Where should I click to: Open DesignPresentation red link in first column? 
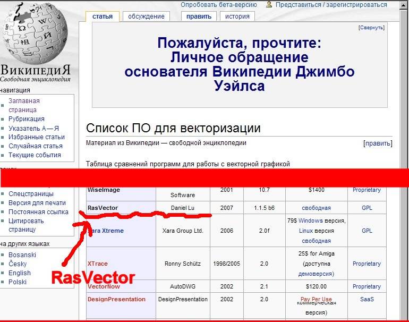click(x=116, y=299)
